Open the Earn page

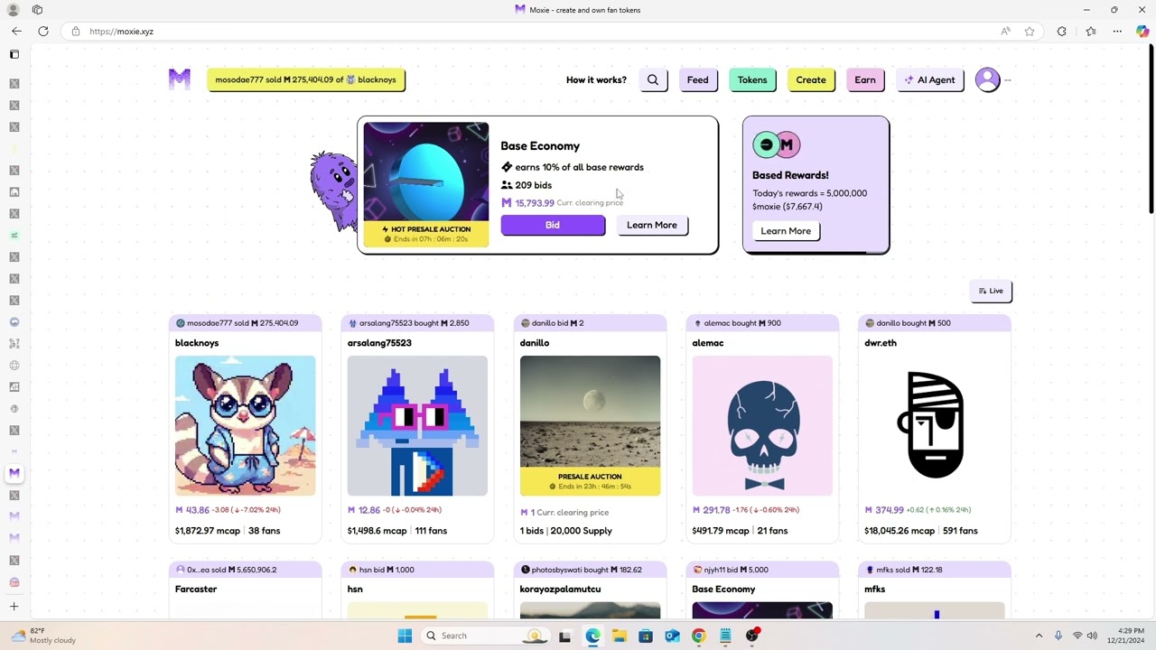[865, 79]
